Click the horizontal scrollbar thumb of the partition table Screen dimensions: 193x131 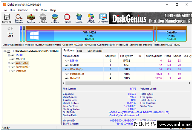click(x=108, y=83)
